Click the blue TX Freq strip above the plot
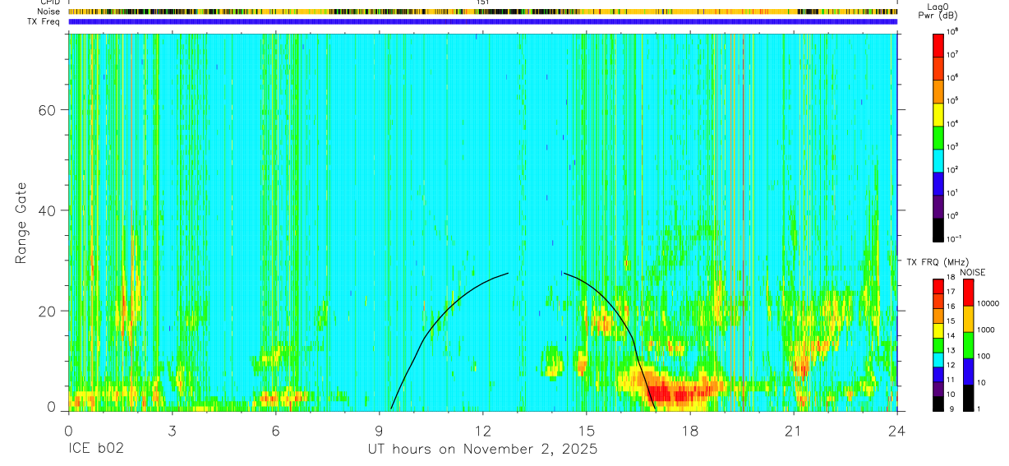1009x466 pixels. click(483, 21)
